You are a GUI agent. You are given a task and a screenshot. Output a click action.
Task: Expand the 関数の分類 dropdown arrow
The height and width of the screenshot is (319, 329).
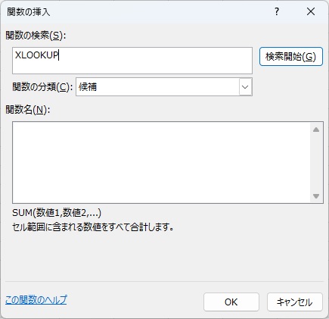point(245,87)
